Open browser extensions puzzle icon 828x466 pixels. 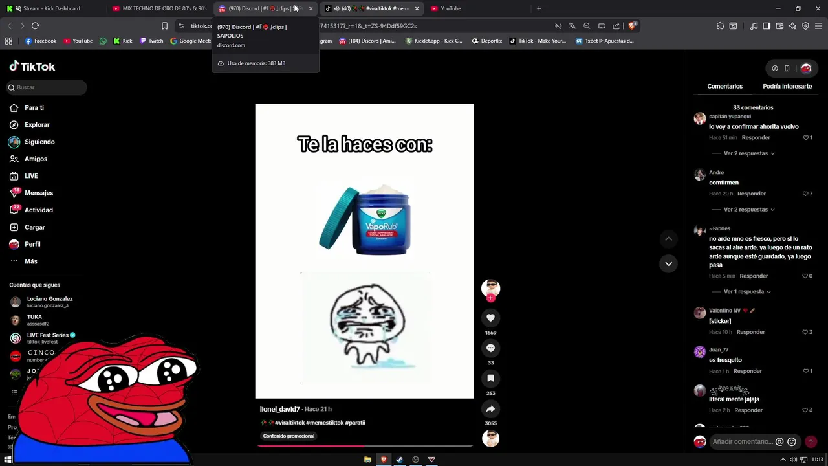720,26
